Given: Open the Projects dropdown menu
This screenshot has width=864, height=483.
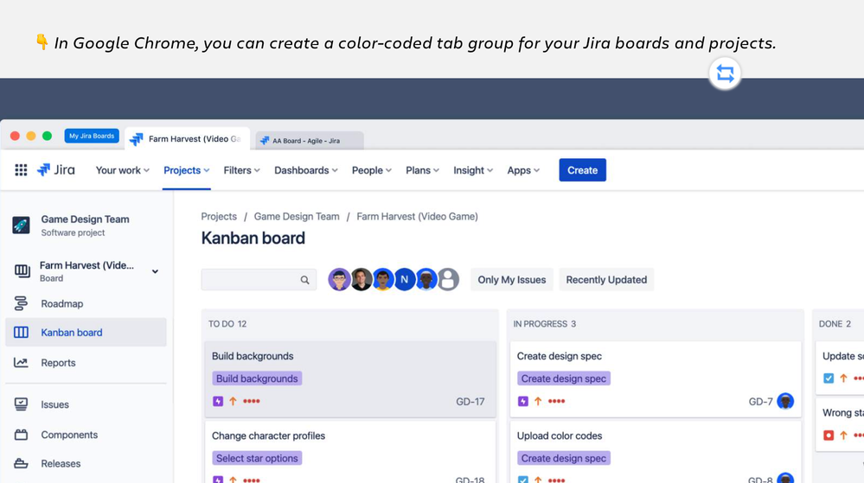Looking at the screenshot, I should coord(186,170).
